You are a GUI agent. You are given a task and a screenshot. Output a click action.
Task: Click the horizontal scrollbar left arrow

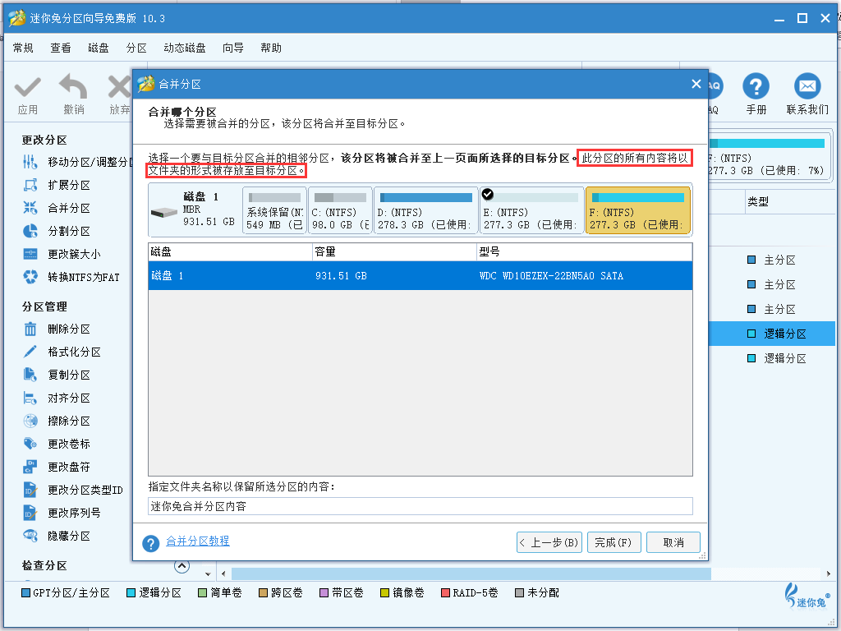point(223,574)
